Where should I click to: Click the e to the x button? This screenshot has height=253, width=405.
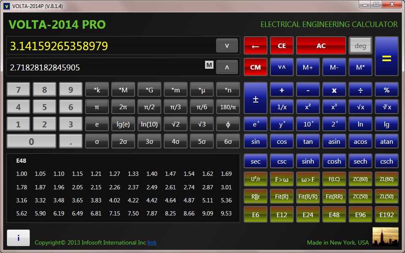pyautogui.click(x=256, y=124)
